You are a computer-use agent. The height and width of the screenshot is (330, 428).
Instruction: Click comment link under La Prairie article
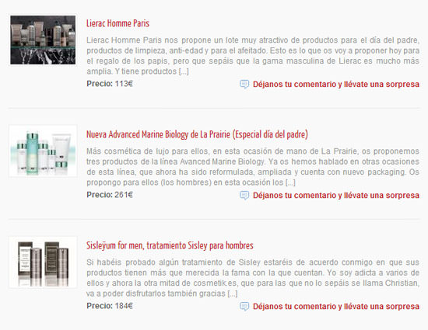click(336, 195)
